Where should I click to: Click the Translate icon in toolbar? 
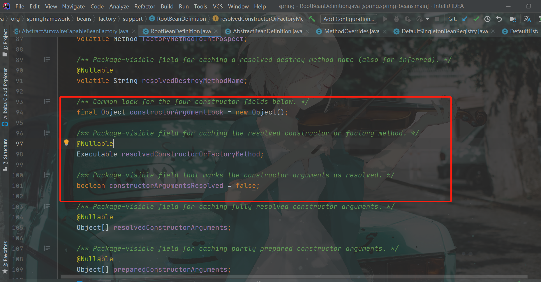(527, 19)
